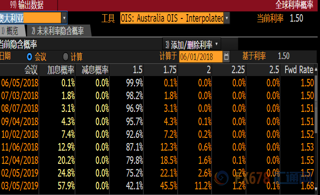Image resolution: width=320 pixels, height=195 pixels.
Task: Select the 计算 radio button
Action: click(x=66, y=57)
